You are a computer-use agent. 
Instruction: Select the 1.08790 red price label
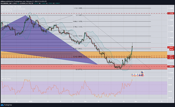(171, 58)
